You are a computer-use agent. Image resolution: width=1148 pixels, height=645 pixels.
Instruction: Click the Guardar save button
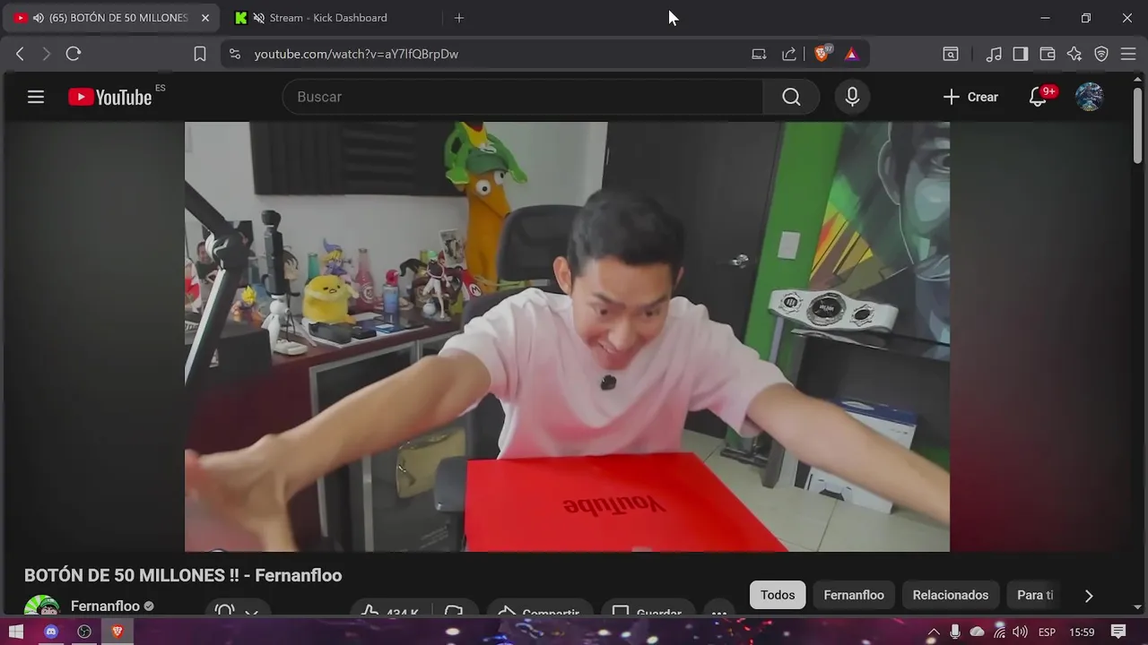click(648, 608)
